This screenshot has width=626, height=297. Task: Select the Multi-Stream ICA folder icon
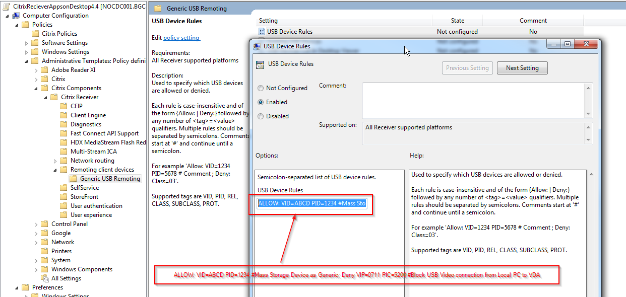point(63,152)
